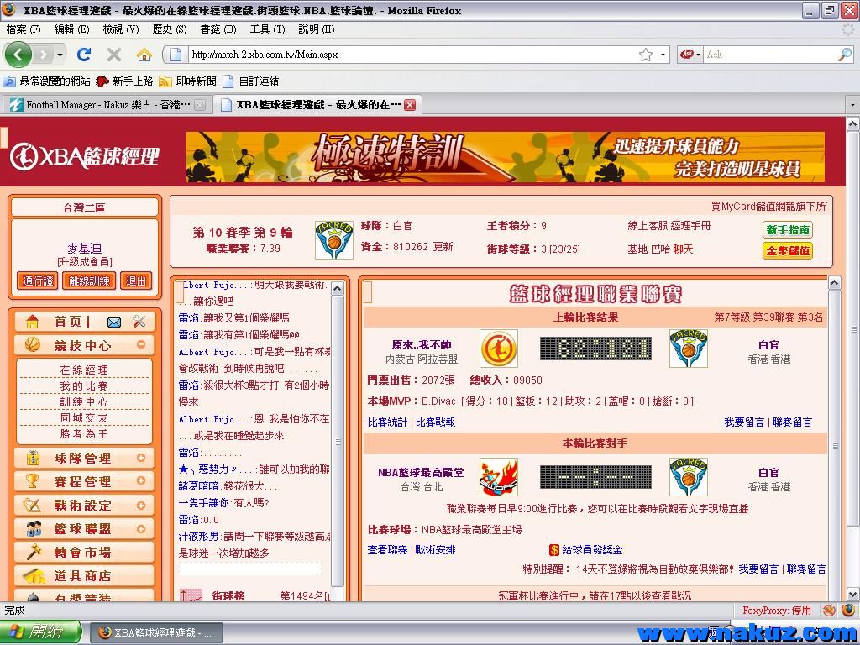Screen dimensions: 860x645
Task: Click the 首頁 sidebar link
Action: click(x=67, y=322)
